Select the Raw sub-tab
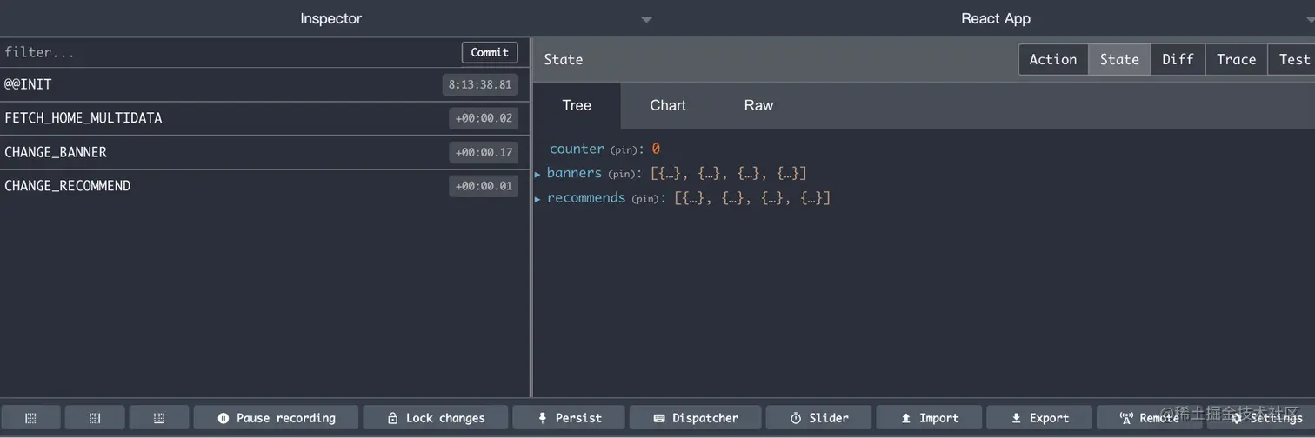The width and height of the screenshot is (1315, 438). click(758, 105)
